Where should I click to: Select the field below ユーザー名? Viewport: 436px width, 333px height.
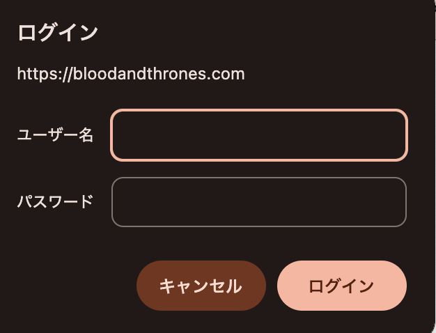click(x=258, y=202)
